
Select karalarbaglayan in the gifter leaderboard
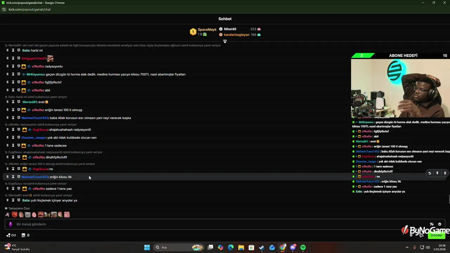coord(240,35)
